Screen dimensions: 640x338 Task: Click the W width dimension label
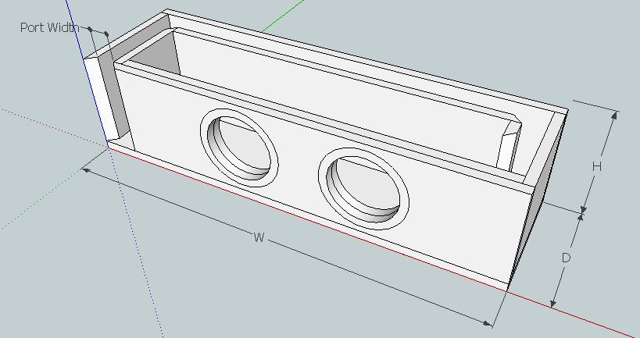click(259, 237)
